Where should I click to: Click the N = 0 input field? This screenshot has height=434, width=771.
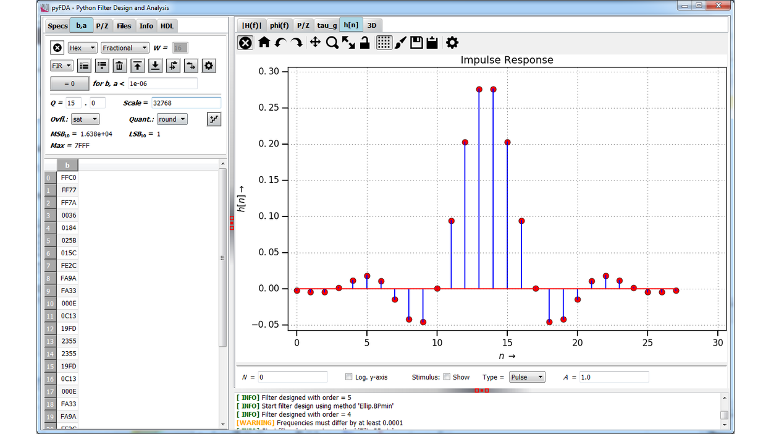pyautogui.click(x=292, y=377)
